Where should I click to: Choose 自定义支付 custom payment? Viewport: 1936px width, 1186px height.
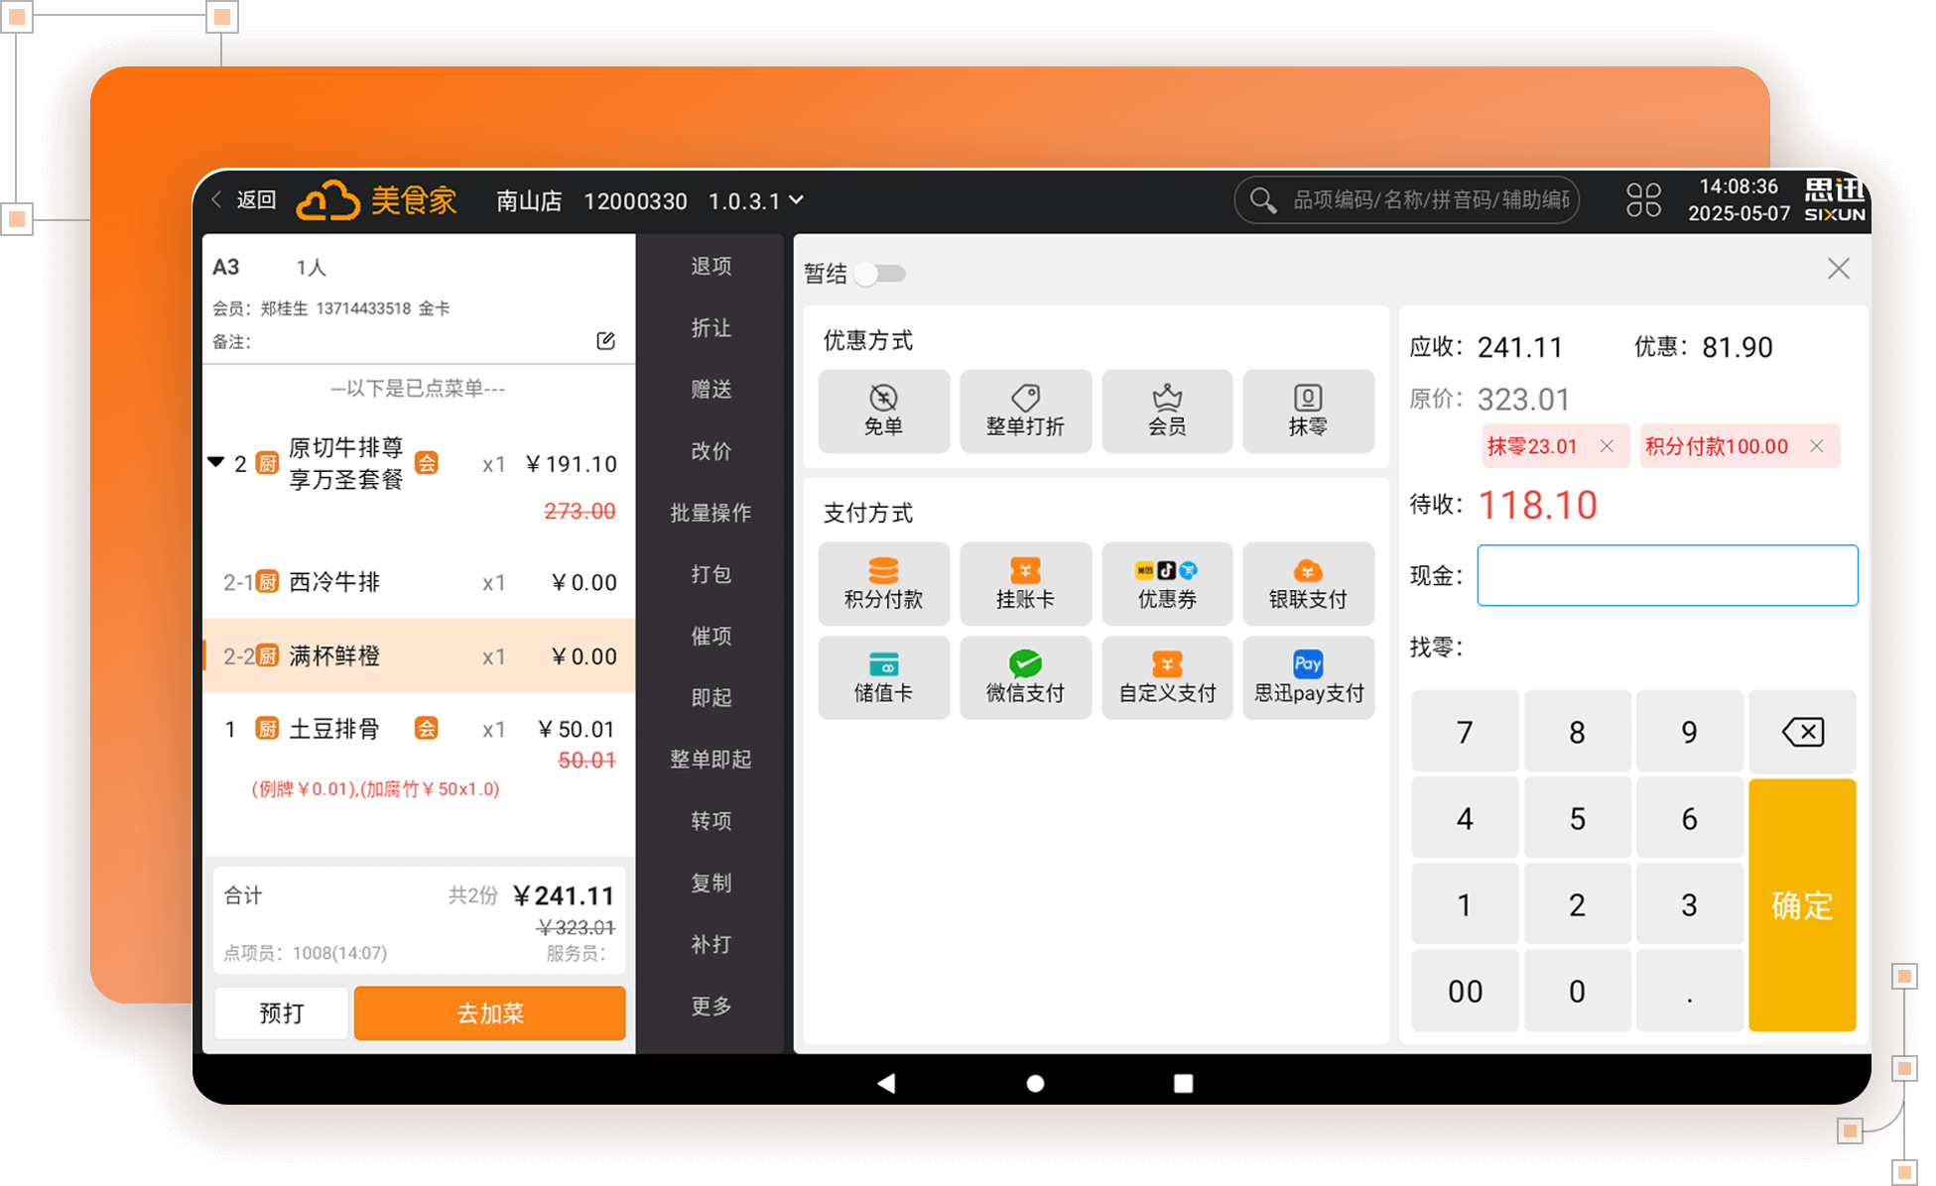pyautogui.click(x=1167, y=677)
